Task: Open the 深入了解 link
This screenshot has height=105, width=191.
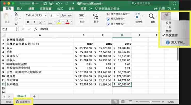Action: coord(178,42)
